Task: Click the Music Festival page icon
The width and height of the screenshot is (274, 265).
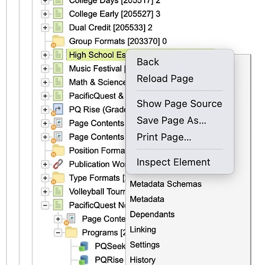Action: [x=58, y=68]
